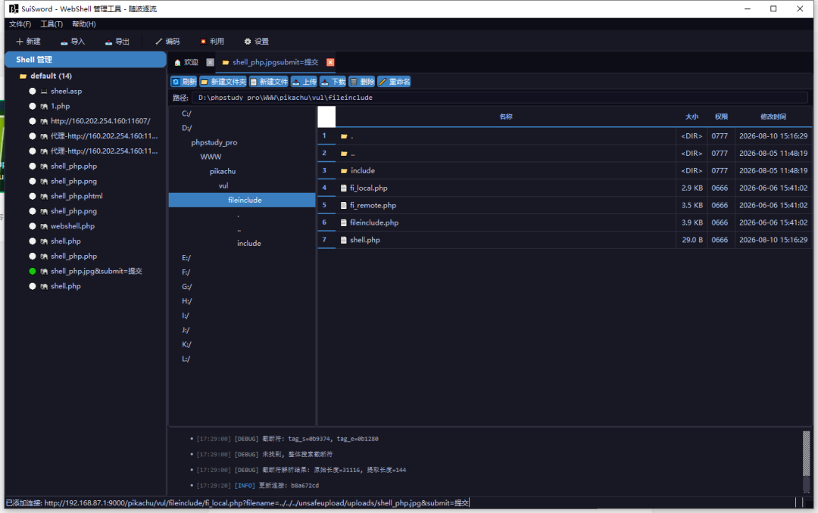Image resolution: width=818 pixels, height=513 pixels.
Task: Click the 导入 import toolbar icon
Action: point(73,41)
